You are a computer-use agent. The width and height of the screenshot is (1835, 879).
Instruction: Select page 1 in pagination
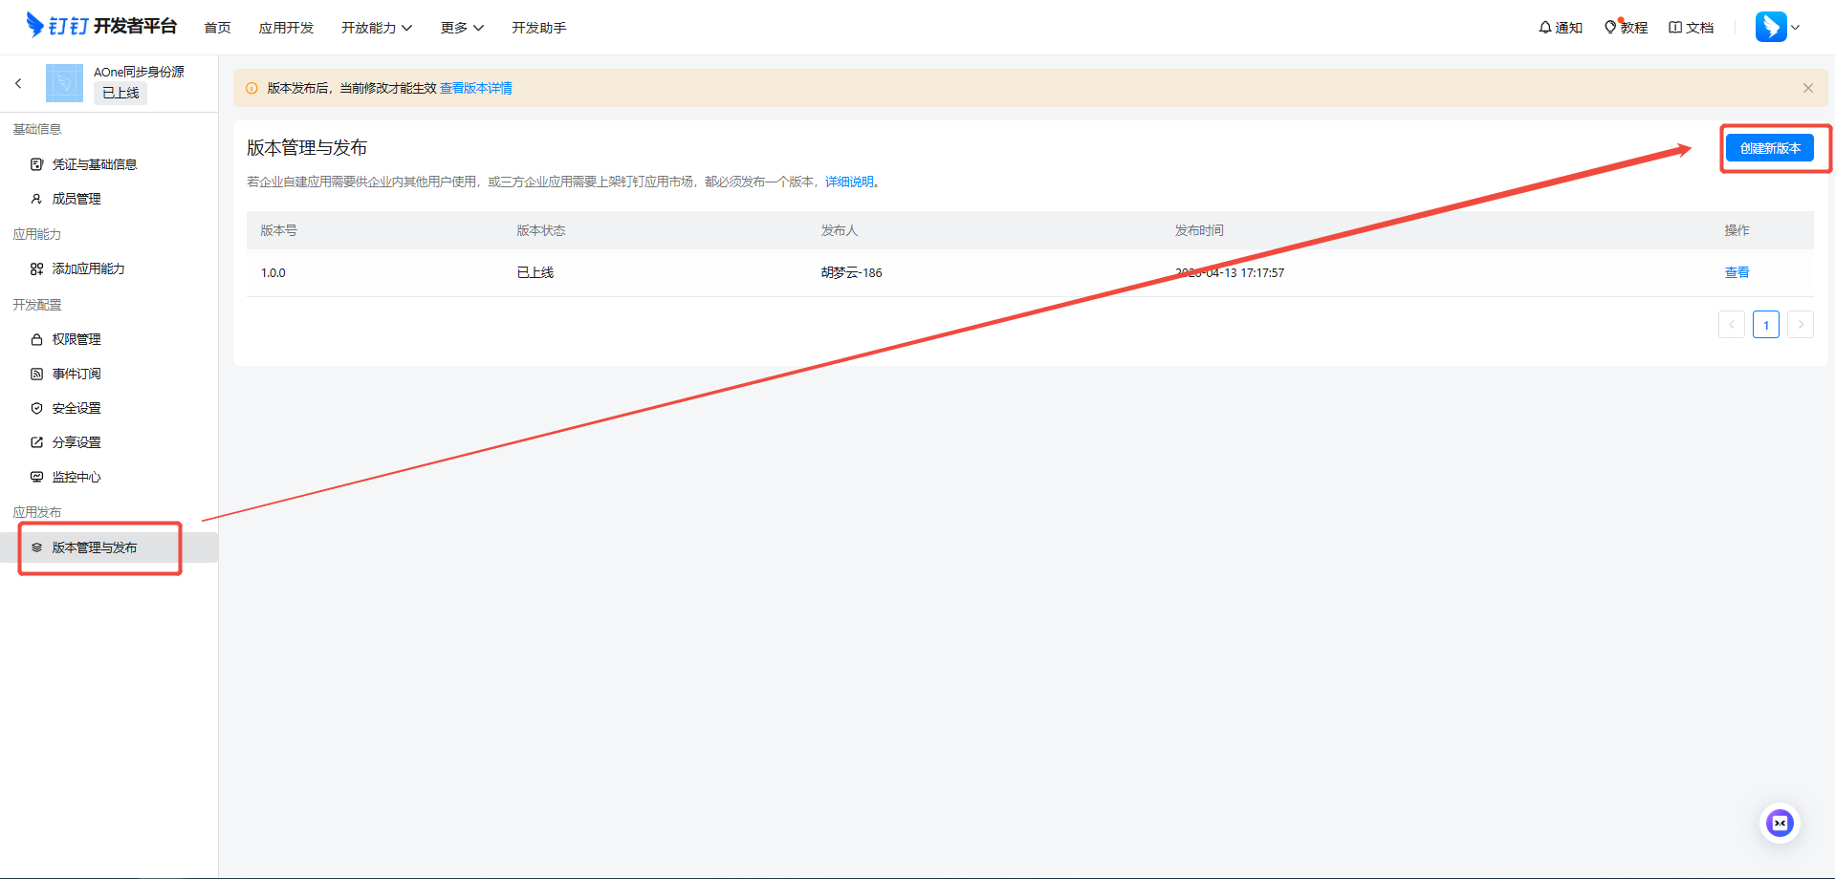click(1765, 325)
